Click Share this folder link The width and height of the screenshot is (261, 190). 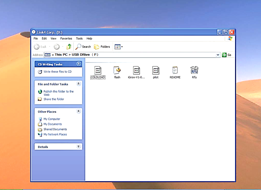click(x=53, y=99)
